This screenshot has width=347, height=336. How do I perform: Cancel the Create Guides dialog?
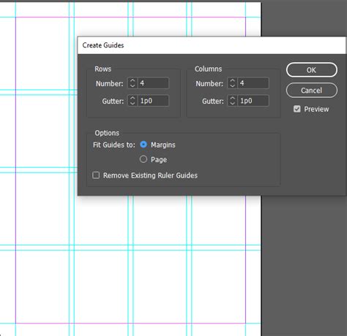click(x=312, y=91)
